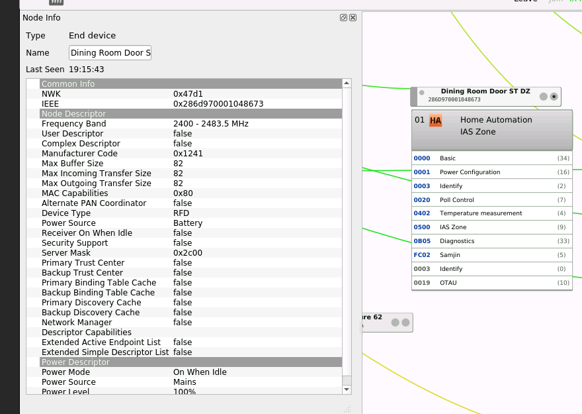Open the 0019 OTAU cluster

492,282
